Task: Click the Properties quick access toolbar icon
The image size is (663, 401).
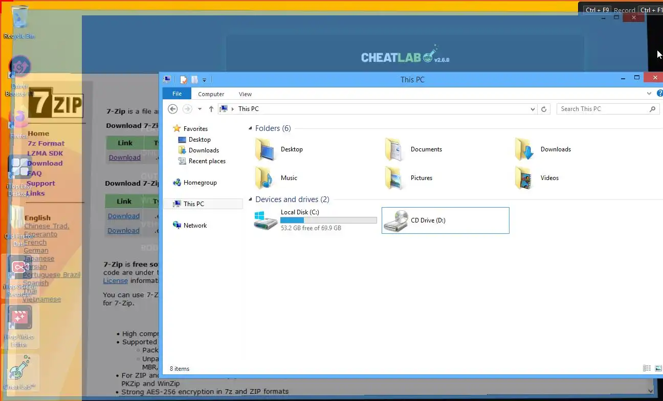Action: (x=184, y=79)
